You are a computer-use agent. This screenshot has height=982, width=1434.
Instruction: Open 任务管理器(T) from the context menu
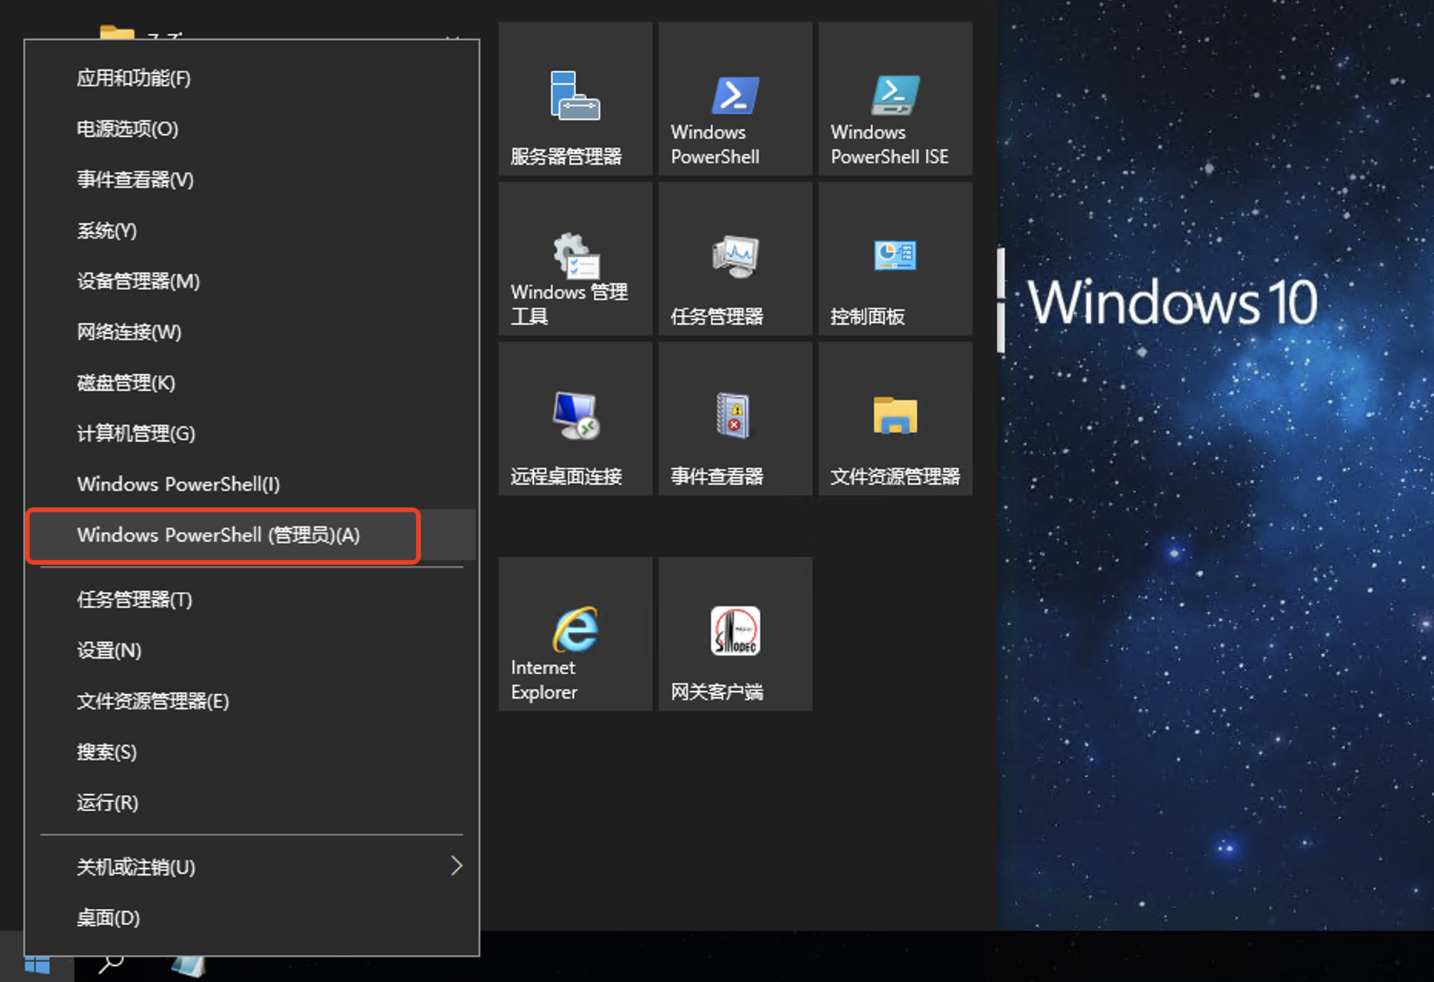[252, 600]
